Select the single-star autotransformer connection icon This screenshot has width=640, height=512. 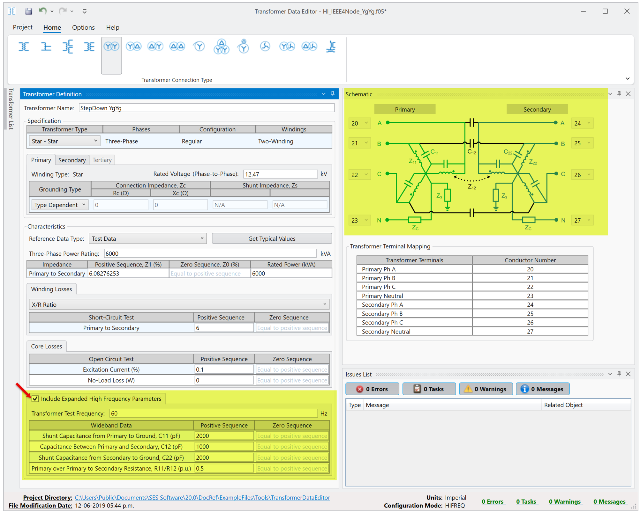tap(199, 47)
